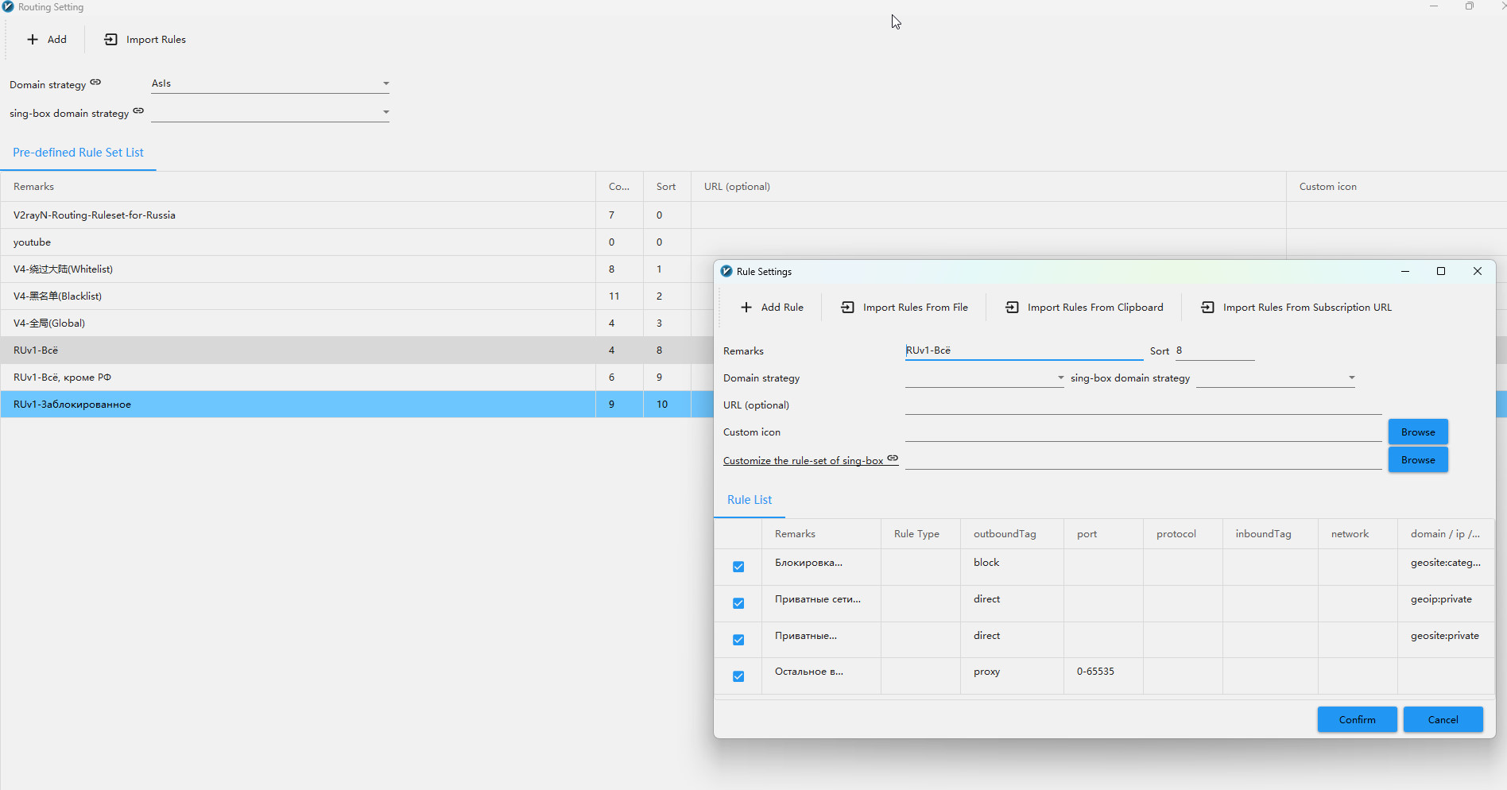Click Remarks column header in rule set list
The height and width of the screenshot is (790, 1507).
[x=298, y=187]
